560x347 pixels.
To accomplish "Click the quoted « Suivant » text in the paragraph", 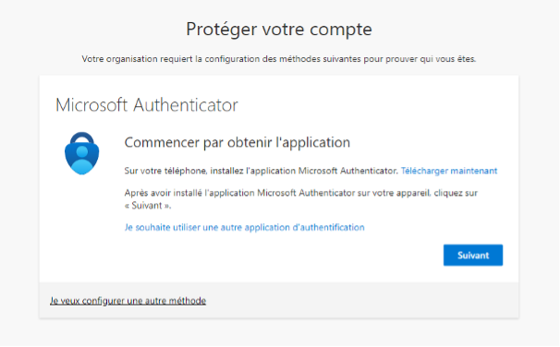I will pos(148,206).
